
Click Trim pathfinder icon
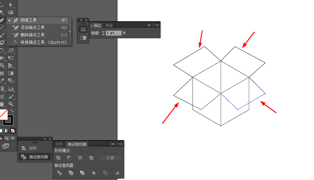coord(71,172)
